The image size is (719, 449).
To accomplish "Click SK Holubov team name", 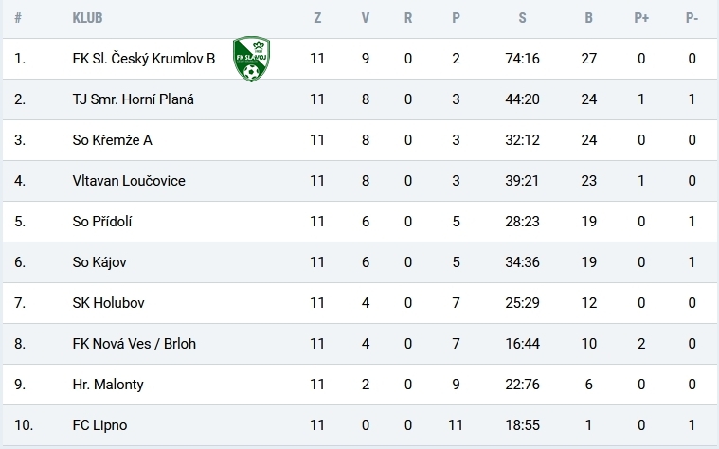I will coord(108,303).
